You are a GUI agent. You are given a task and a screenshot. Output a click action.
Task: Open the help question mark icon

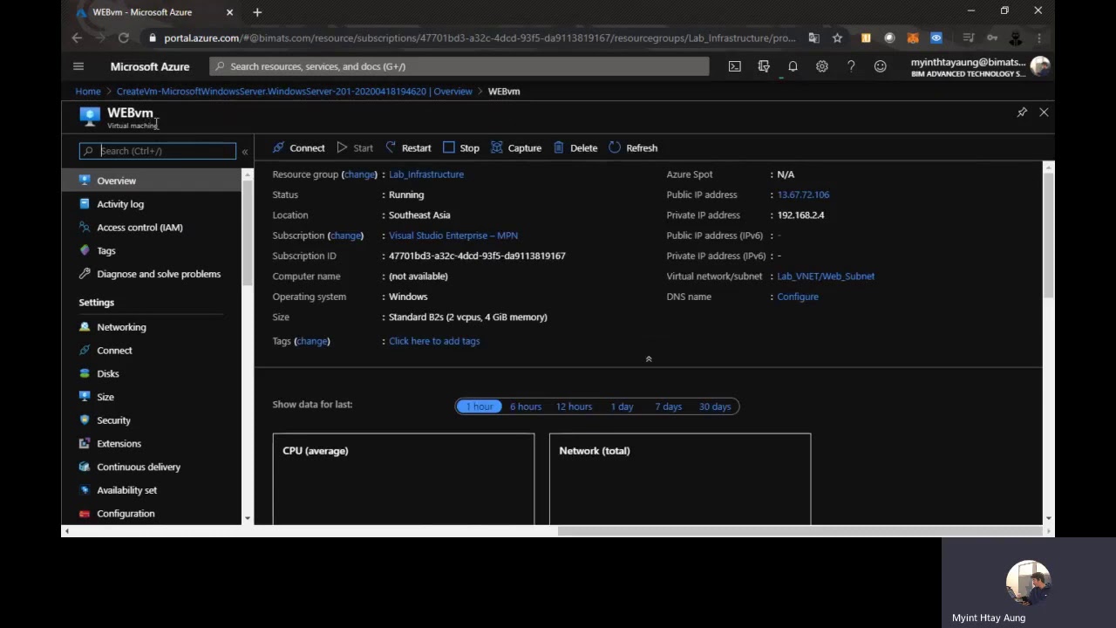[851, 66]
